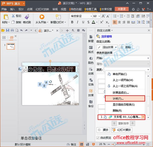Toggle bold text formatting

(x=72, y=22)
